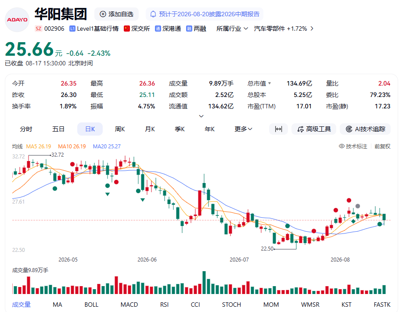Click the 两融 margin trading tag
This screenshot has height=312, width=399.
pyautogui.click(x=200, y=29)
